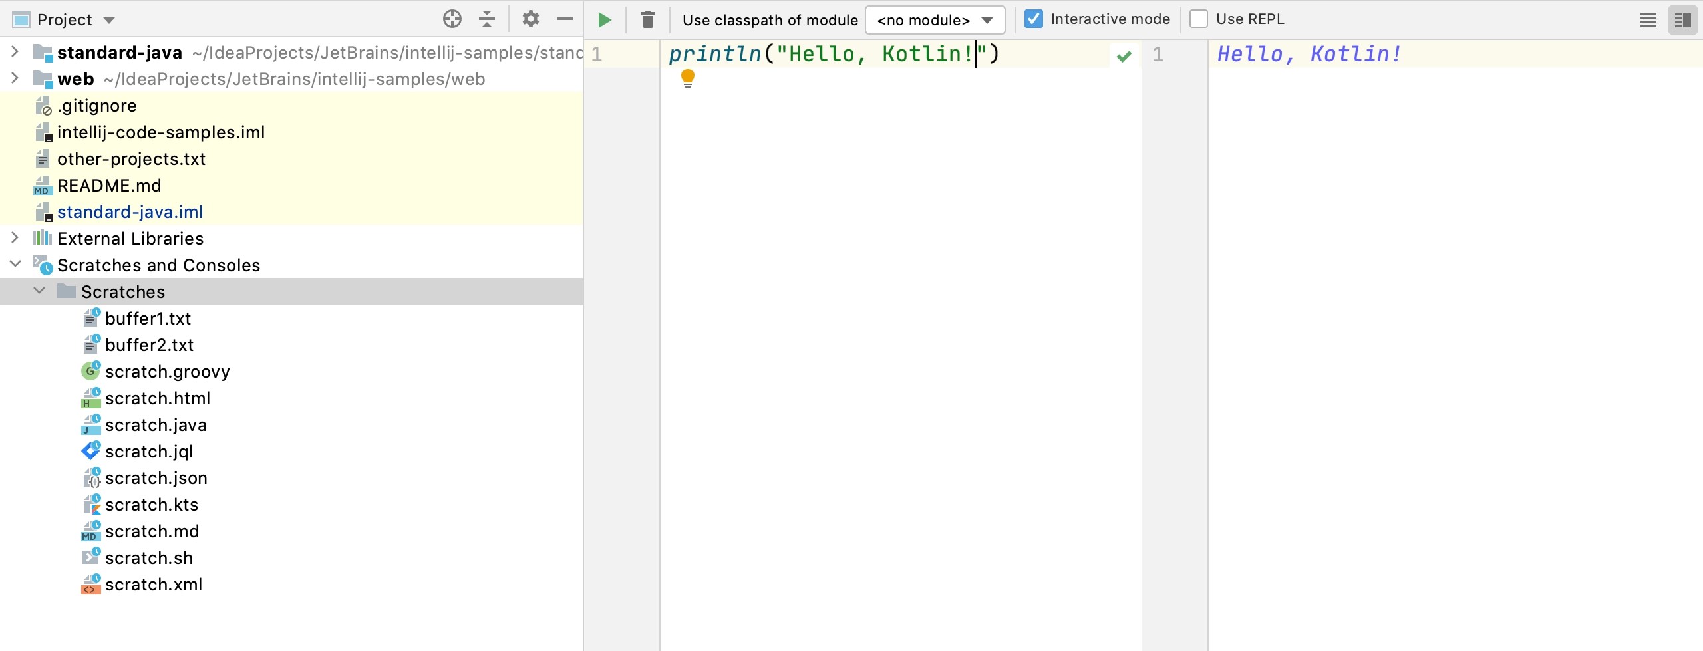
Task: Collapse the Scratches and Consoles node
Action: [15, 265]
